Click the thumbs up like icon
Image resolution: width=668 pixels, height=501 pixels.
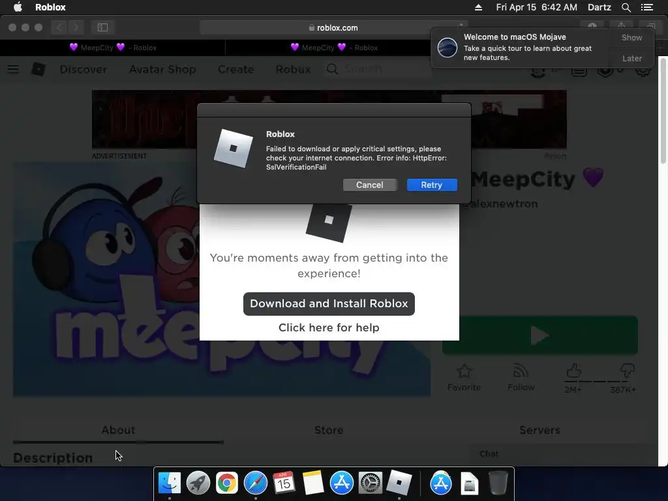(573, 371)
